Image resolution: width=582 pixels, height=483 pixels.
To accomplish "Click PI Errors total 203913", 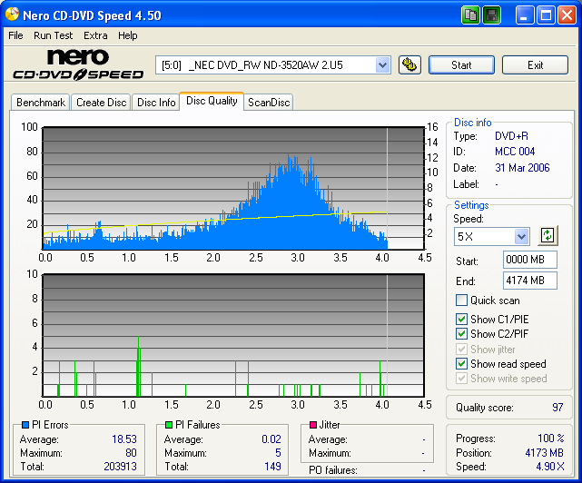I will (x=120, y=467).
